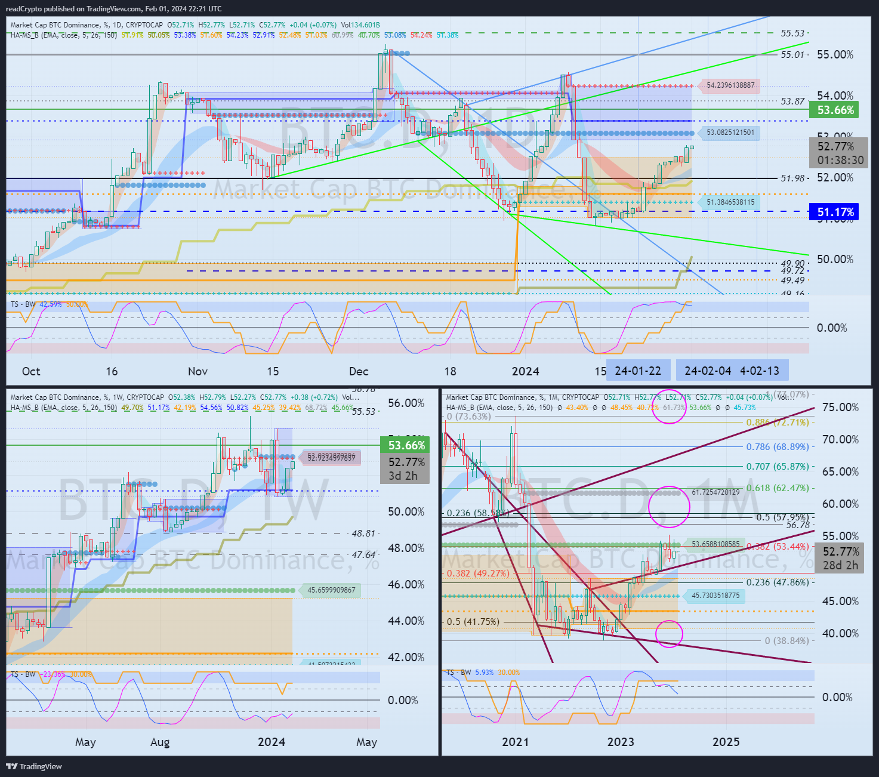Click the 52.77% 3d 2h label on weekly chart
This screenshot has height=777, width=879.
point(406,469)
